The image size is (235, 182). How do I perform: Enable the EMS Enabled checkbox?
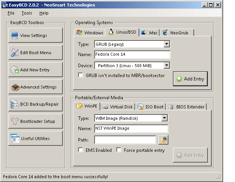point(81,150)
